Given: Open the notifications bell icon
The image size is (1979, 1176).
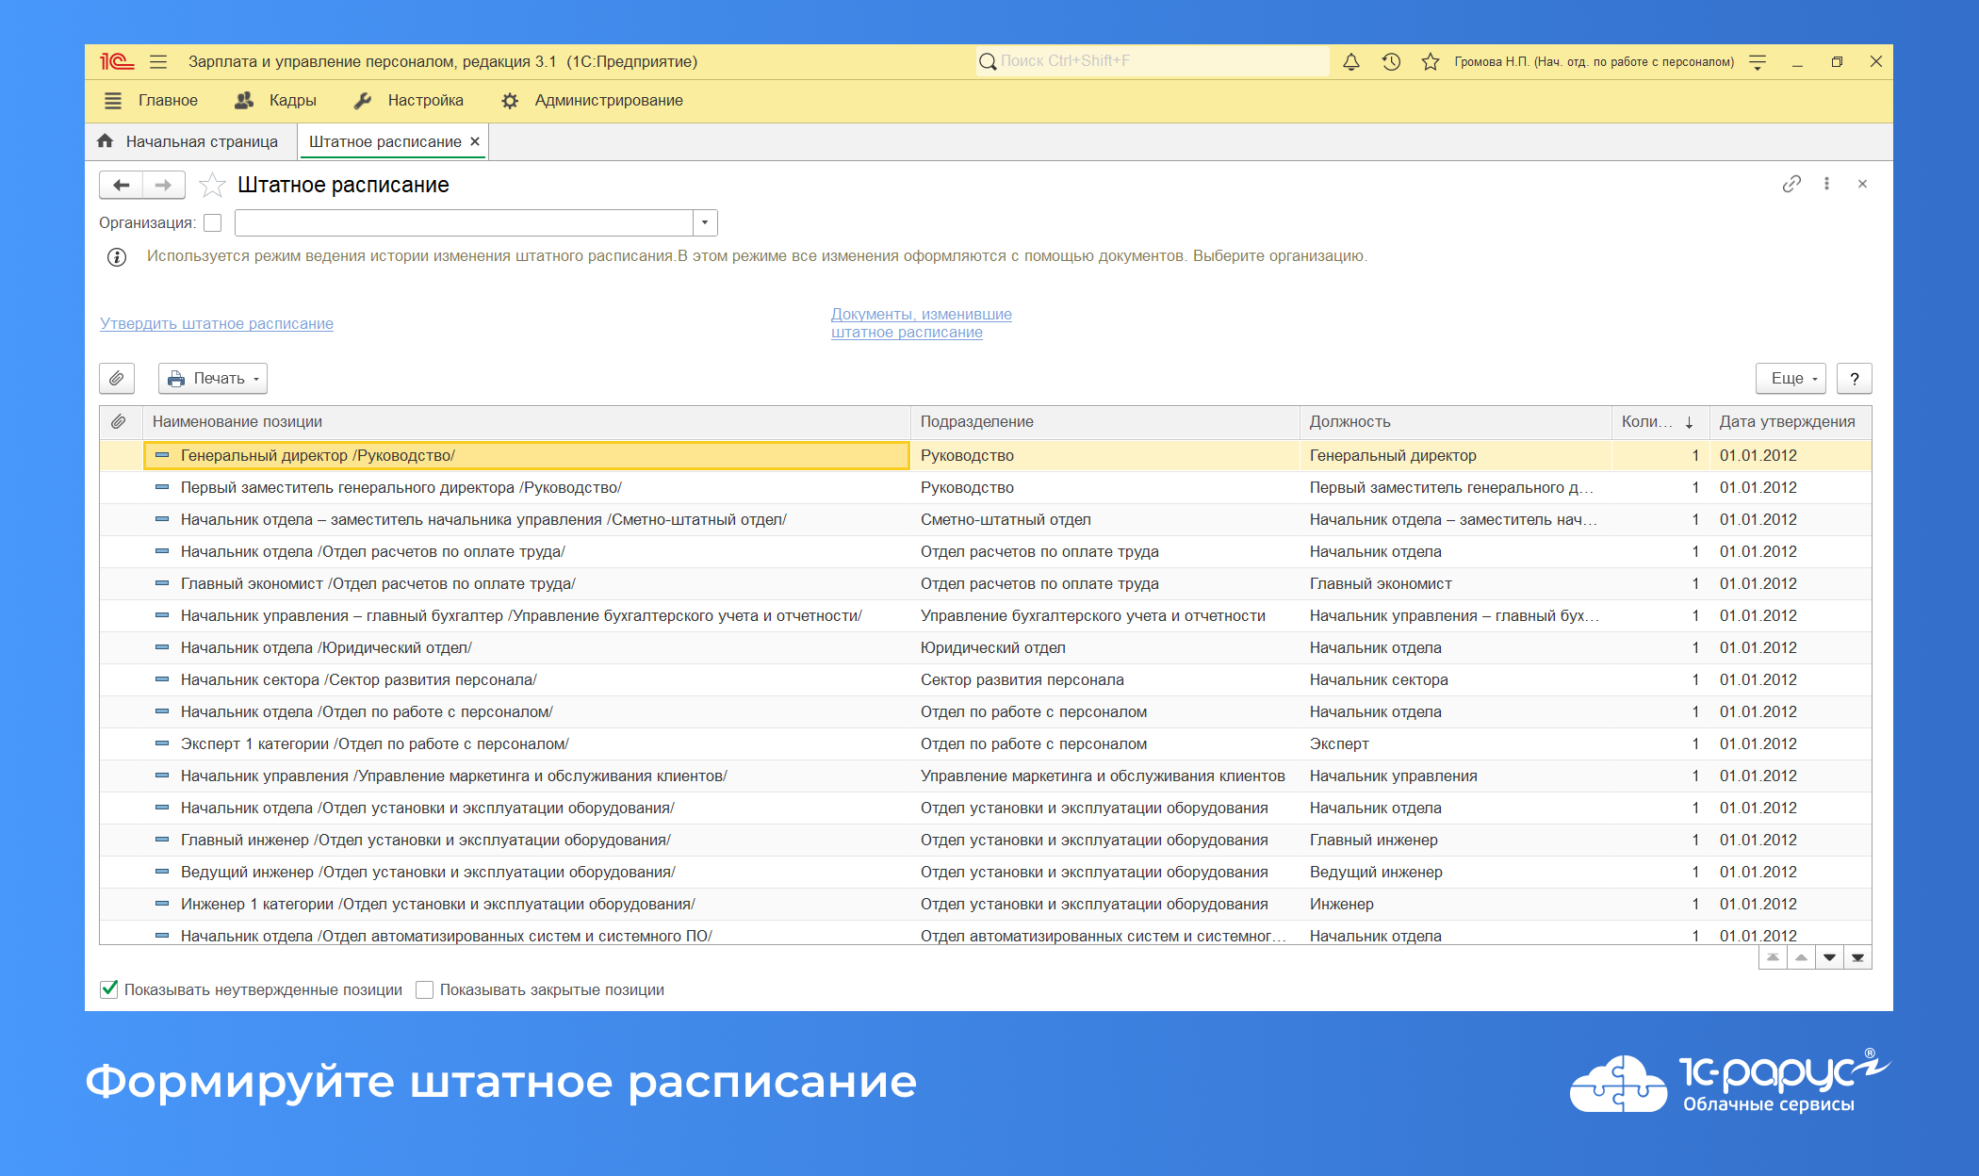Looking at the screenshot, I should click(1351, 61).
